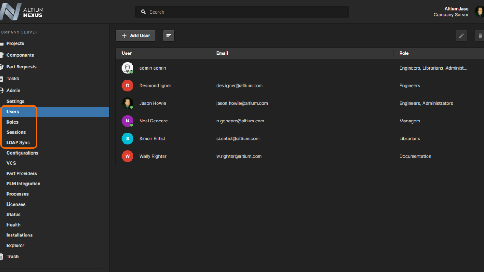
Task: Open Part Requests in sidebar
Action: point(22,67)
